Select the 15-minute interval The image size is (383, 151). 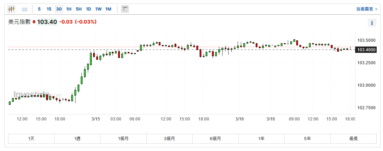pyautogui.click(x=49, y=9)
